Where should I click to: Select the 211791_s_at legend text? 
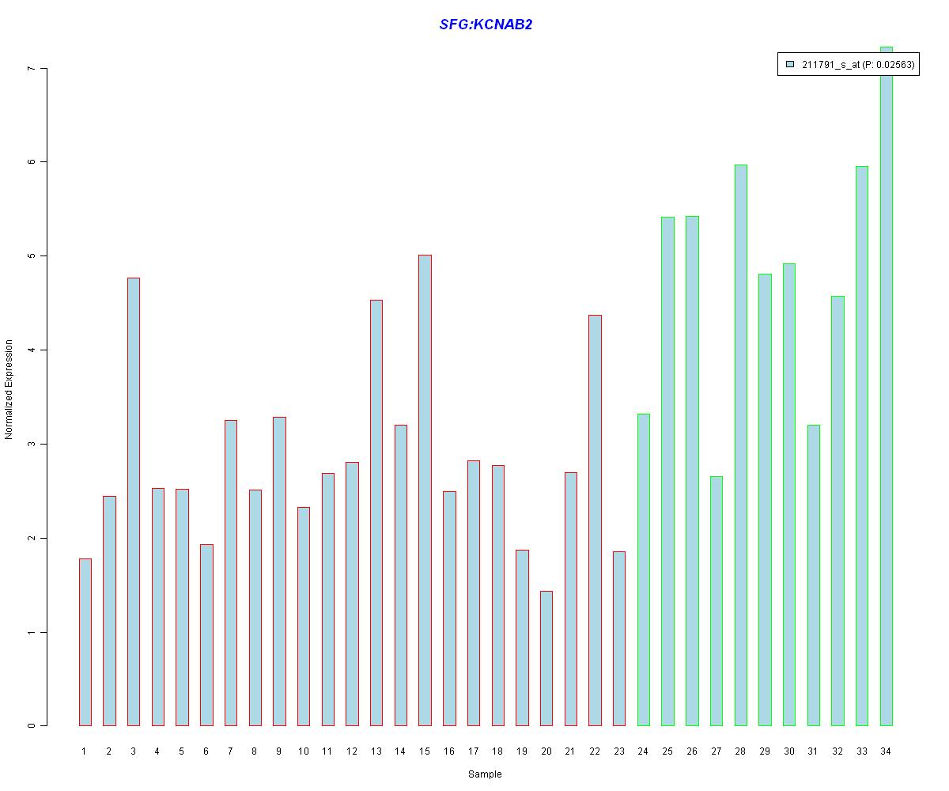point(857,65)
